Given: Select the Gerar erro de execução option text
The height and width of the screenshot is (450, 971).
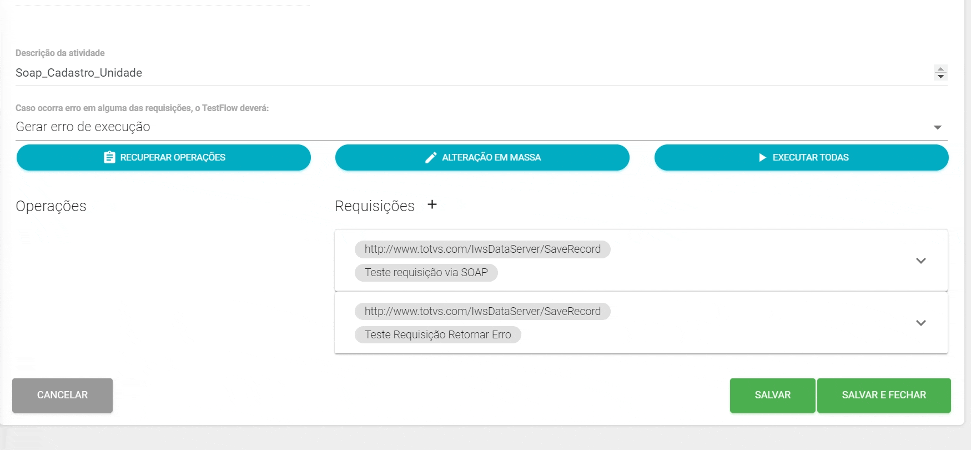Looking at the screenshot, I should (83, 127).
